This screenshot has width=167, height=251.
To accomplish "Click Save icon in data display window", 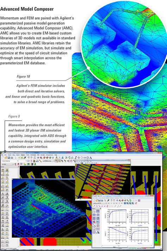I will (x=99, y=200).
